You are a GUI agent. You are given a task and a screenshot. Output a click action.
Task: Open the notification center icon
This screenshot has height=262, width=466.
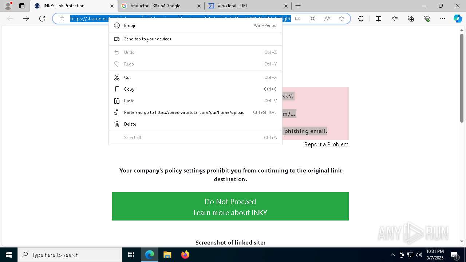[455, 255]
